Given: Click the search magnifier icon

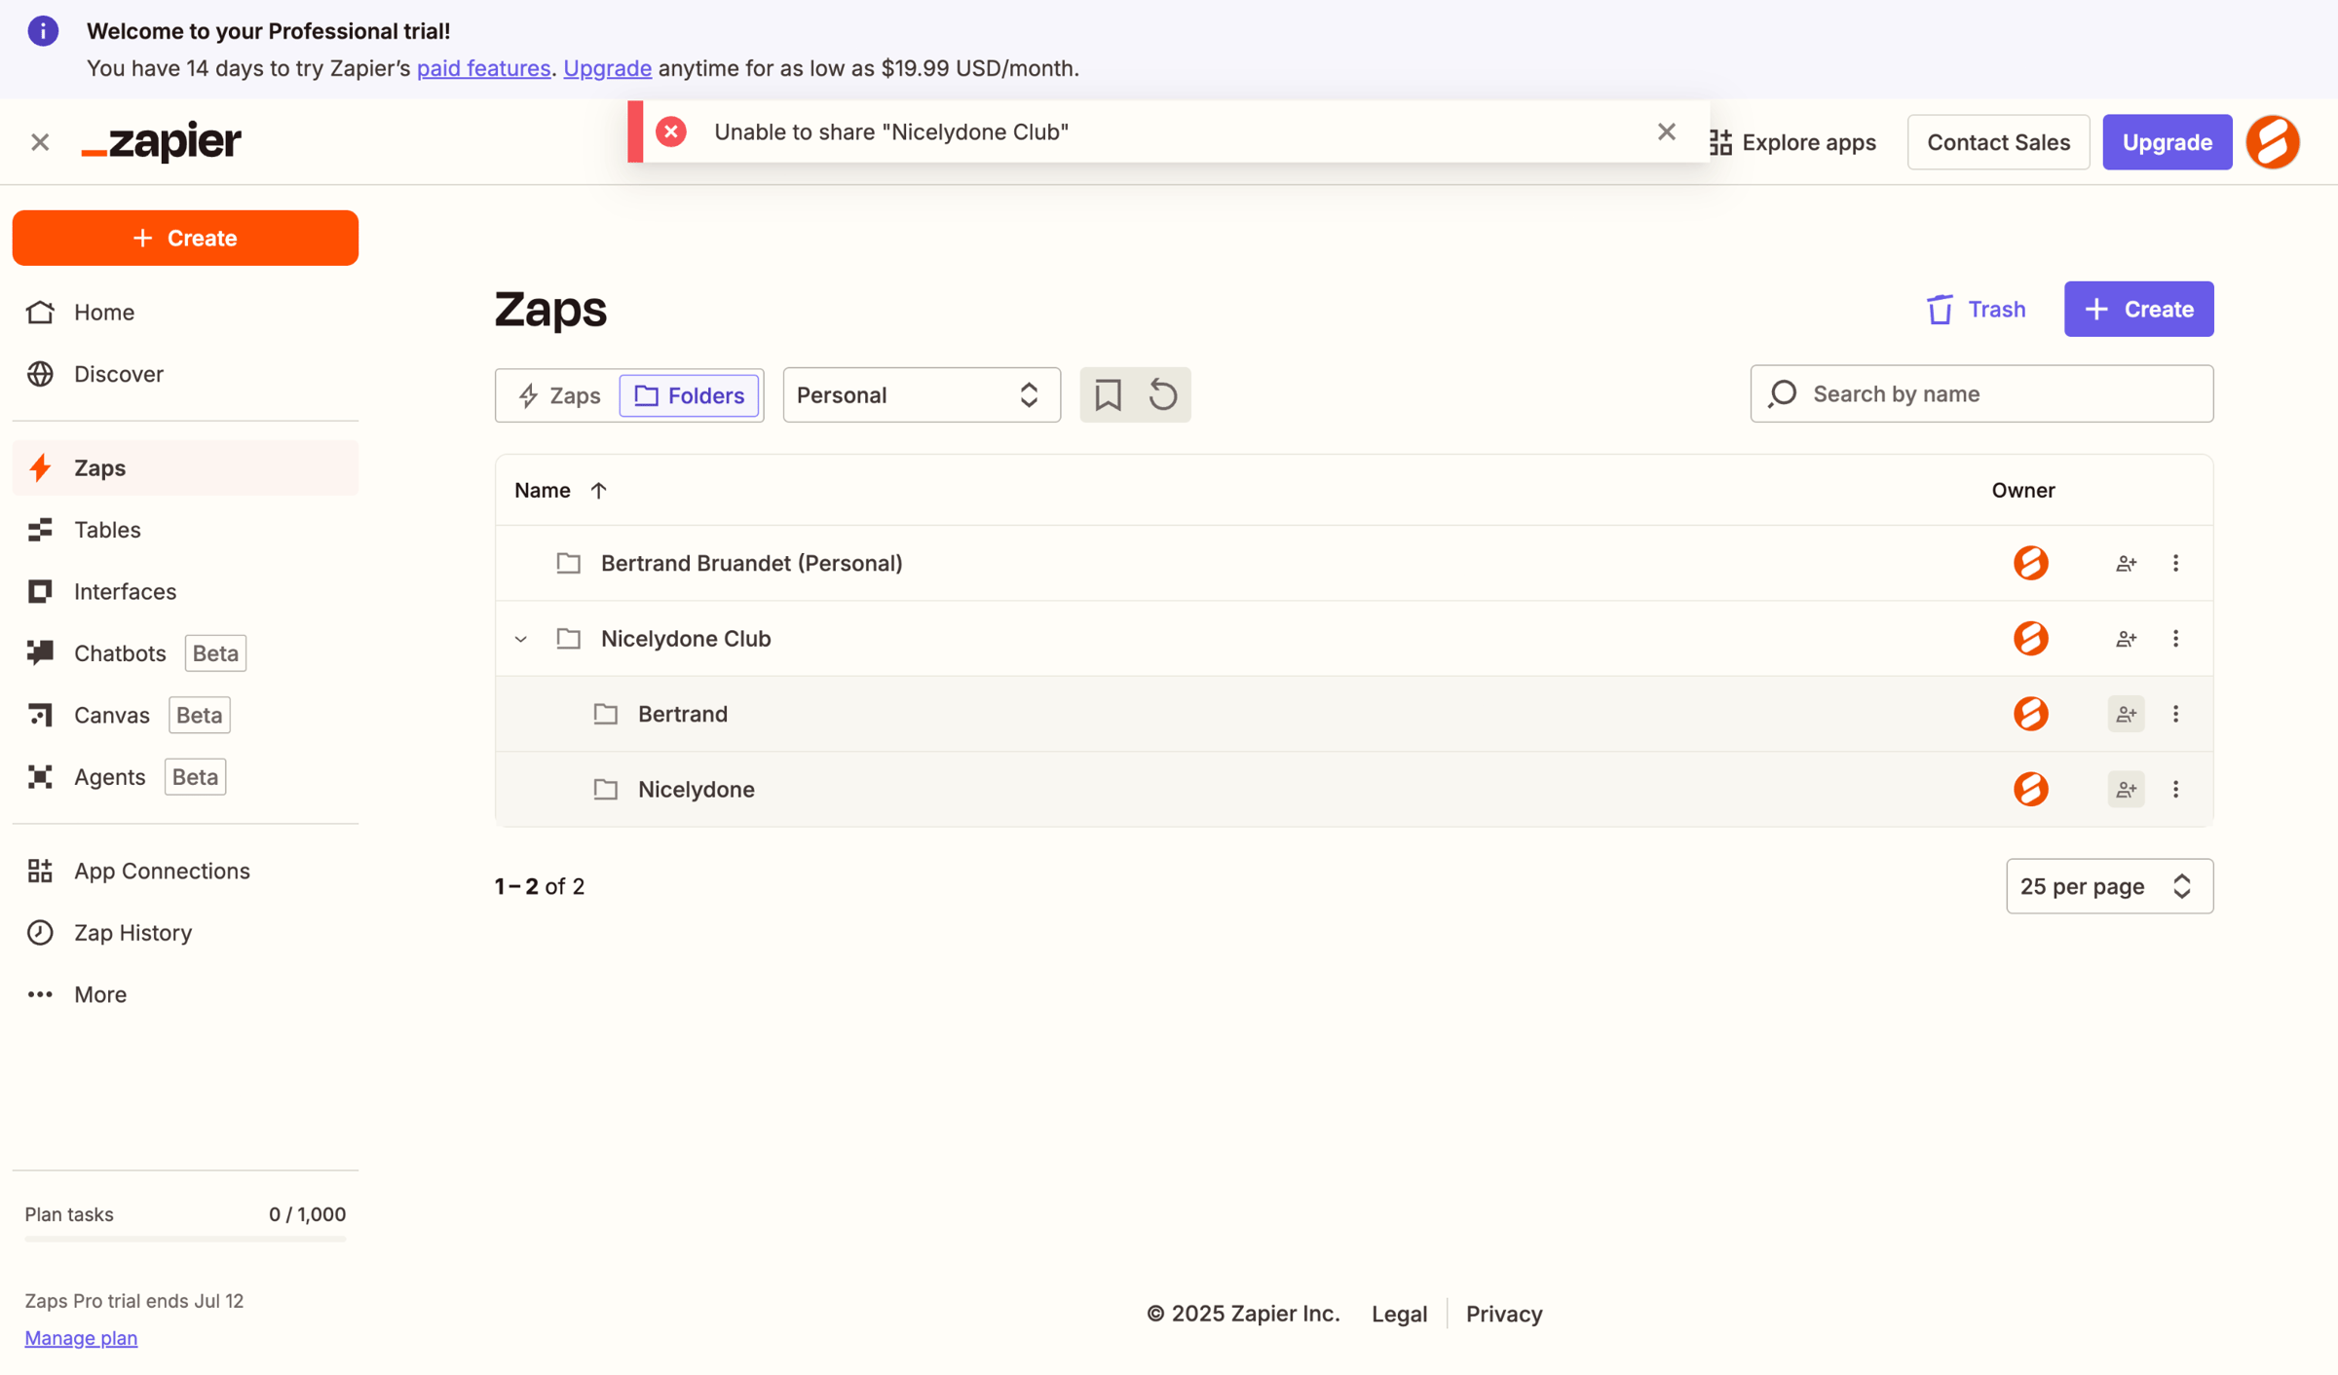Looking at the screenshot, I should point(1783,393).
